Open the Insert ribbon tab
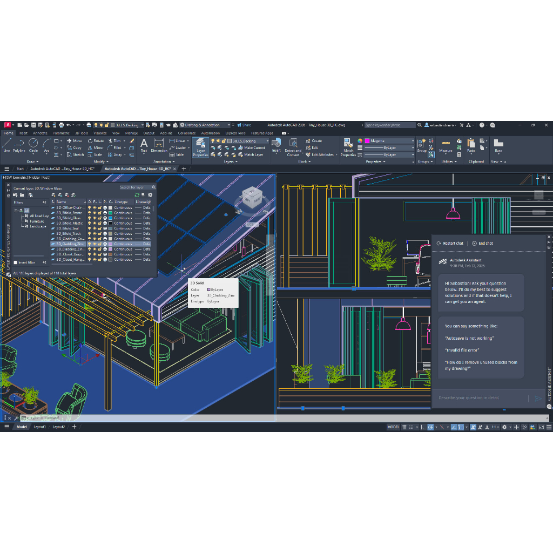 pos(23,133)
